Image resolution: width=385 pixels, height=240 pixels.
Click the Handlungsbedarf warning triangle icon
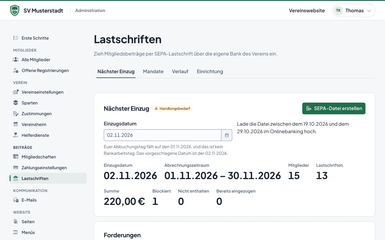156,109
